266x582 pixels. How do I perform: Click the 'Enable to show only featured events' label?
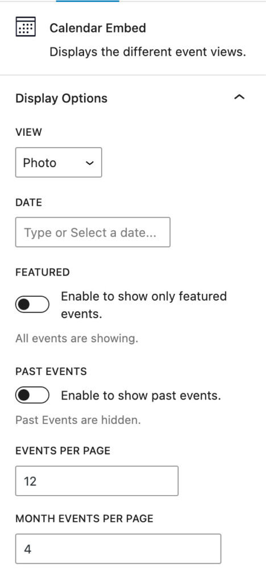tap(144, 305)
